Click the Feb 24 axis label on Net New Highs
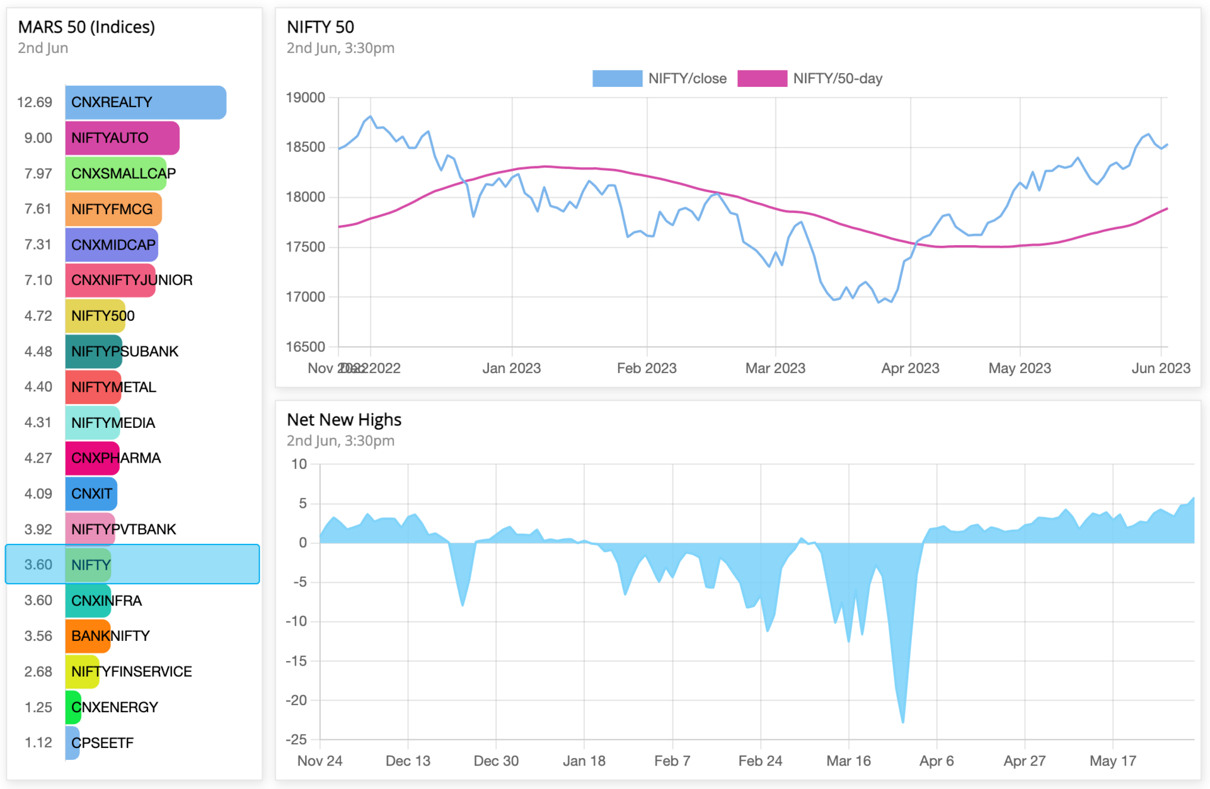Screen dimensions: 1210x789 (x=760, y=761)
